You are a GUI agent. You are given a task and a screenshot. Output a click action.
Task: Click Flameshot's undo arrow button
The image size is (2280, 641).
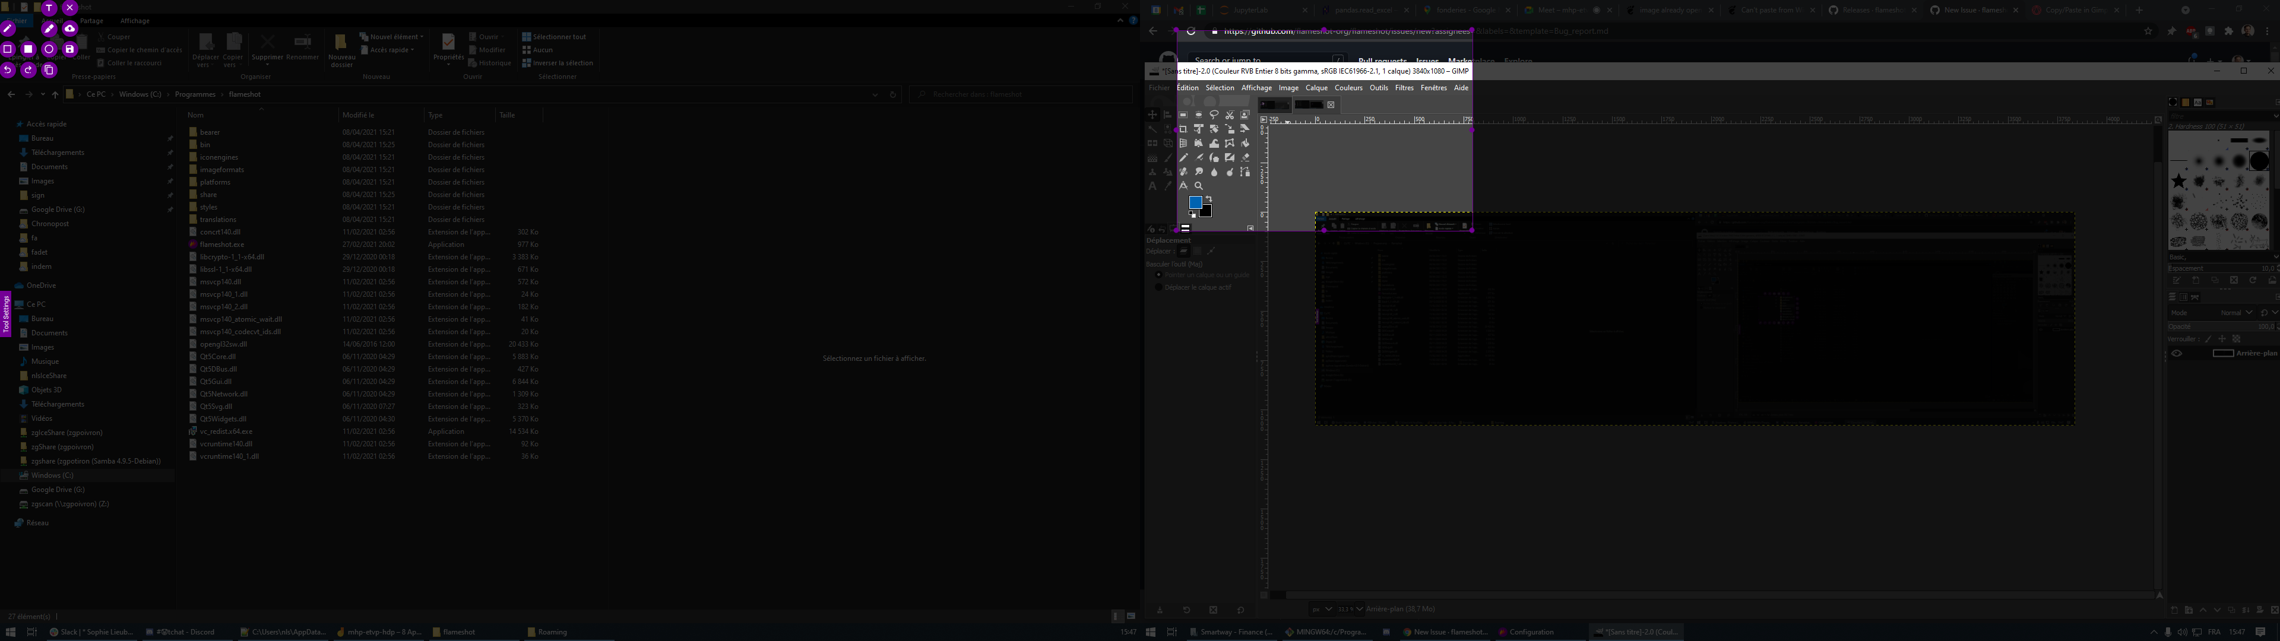pyautogui.click(x=7, y=70)
